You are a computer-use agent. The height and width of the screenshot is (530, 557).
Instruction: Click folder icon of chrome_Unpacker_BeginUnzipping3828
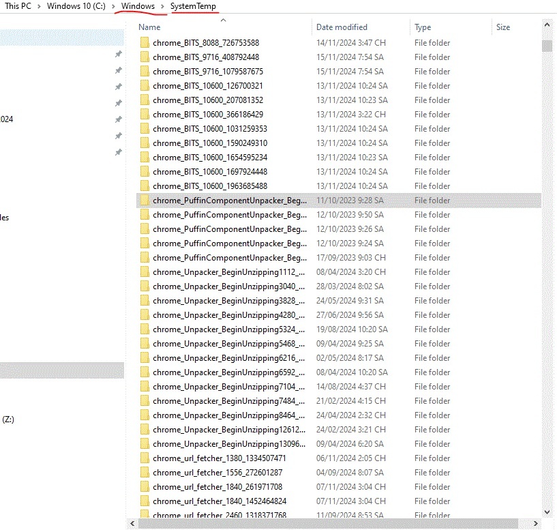click(x=145, y=300)
